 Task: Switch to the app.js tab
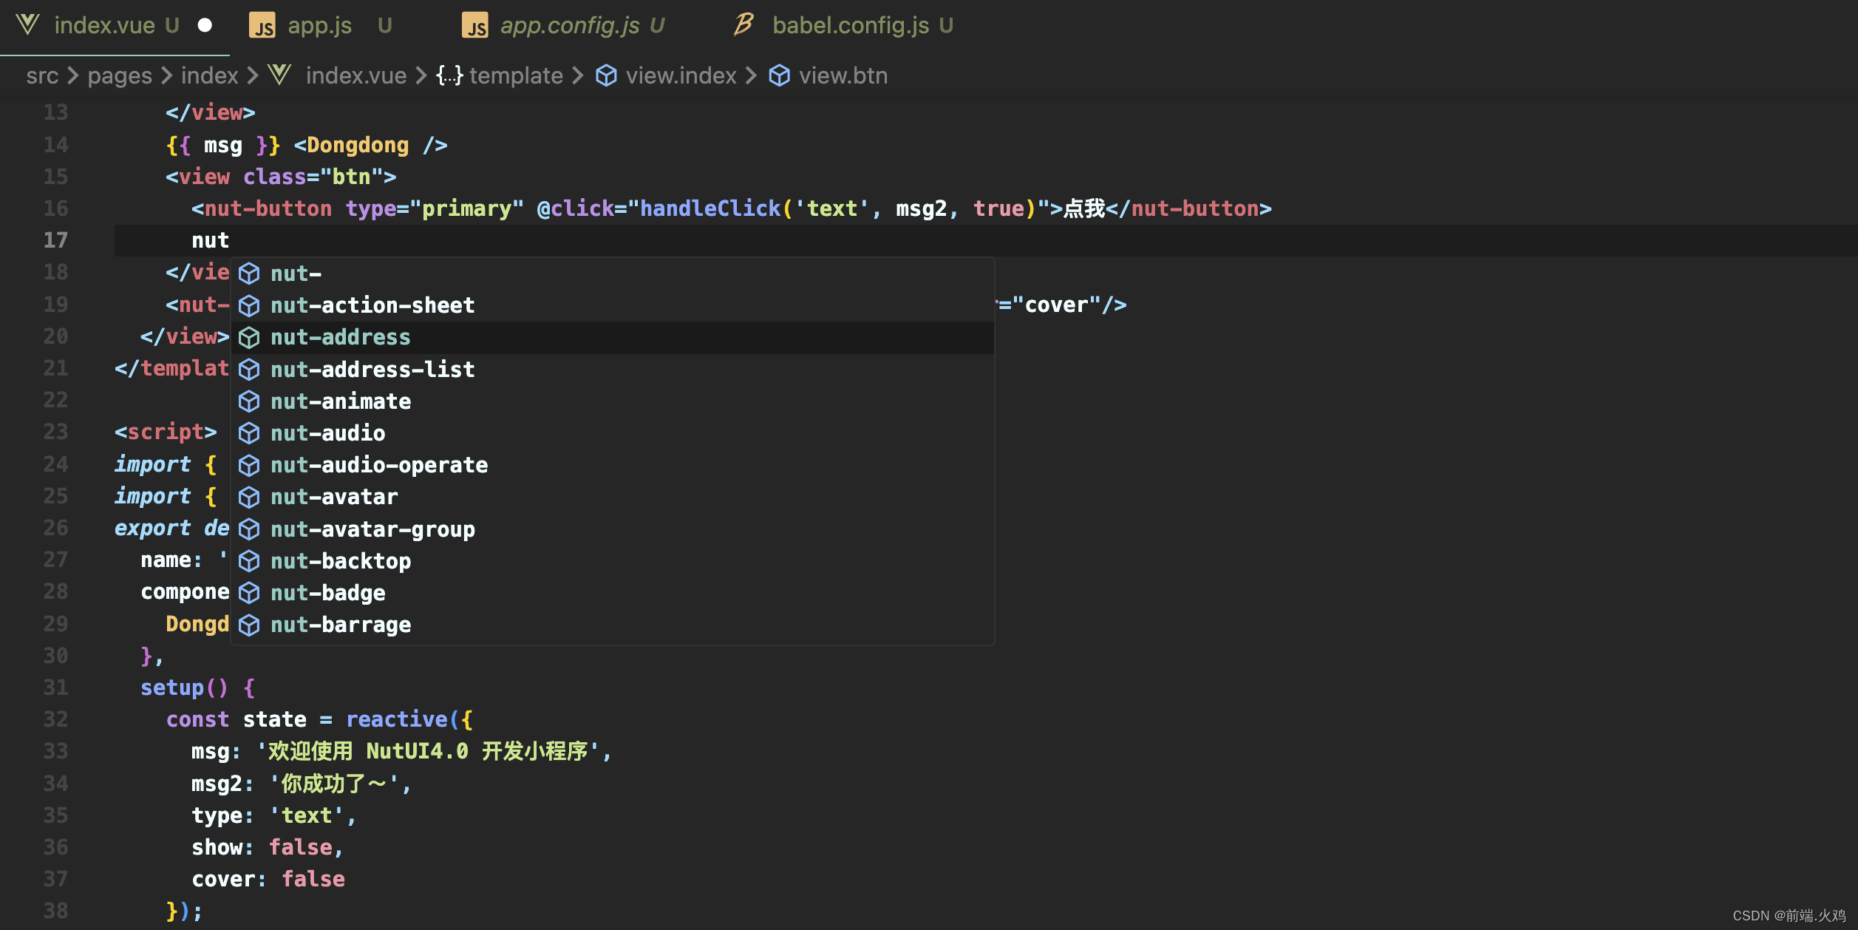[x=319, y=26]
